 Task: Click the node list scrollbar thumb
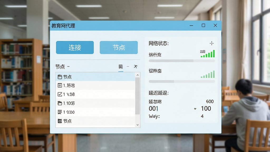[x=137, y=96]
